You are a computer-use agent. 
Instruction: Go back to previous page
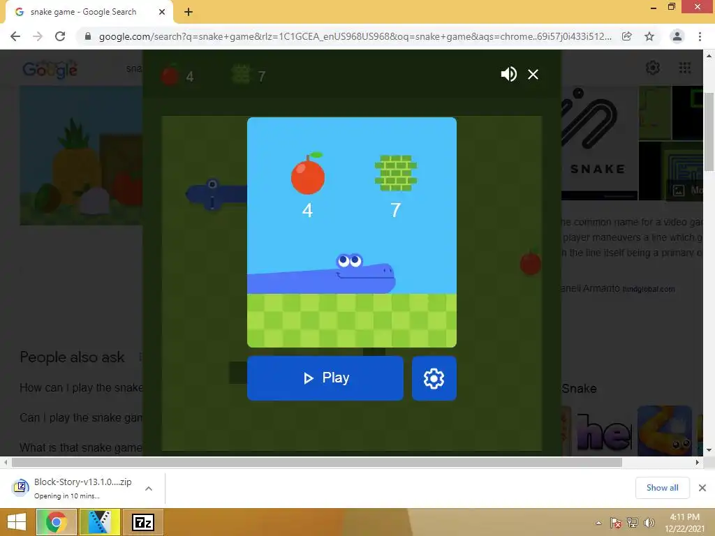click(x=15, y=36)
